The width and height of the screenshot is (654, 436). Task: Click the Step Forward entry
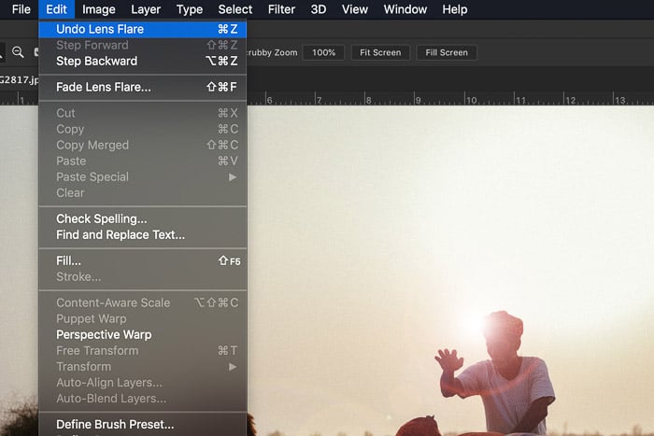tap(142, 46)
